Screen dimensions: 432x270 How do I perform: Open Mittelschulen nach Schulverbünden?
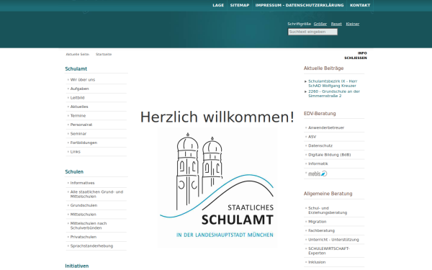tap(89, 225)
